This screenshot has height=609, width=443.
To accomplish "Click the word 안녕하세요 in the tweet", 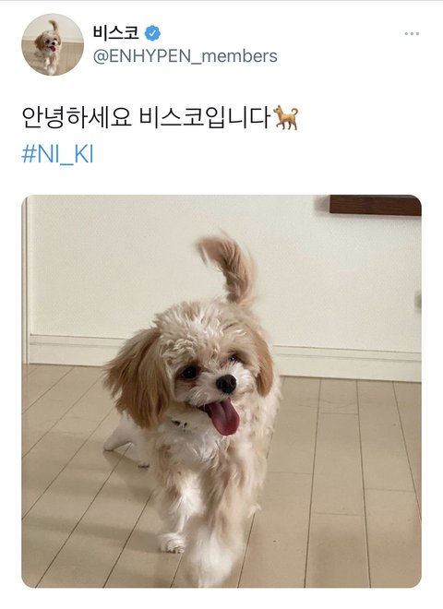I will 77,117.
